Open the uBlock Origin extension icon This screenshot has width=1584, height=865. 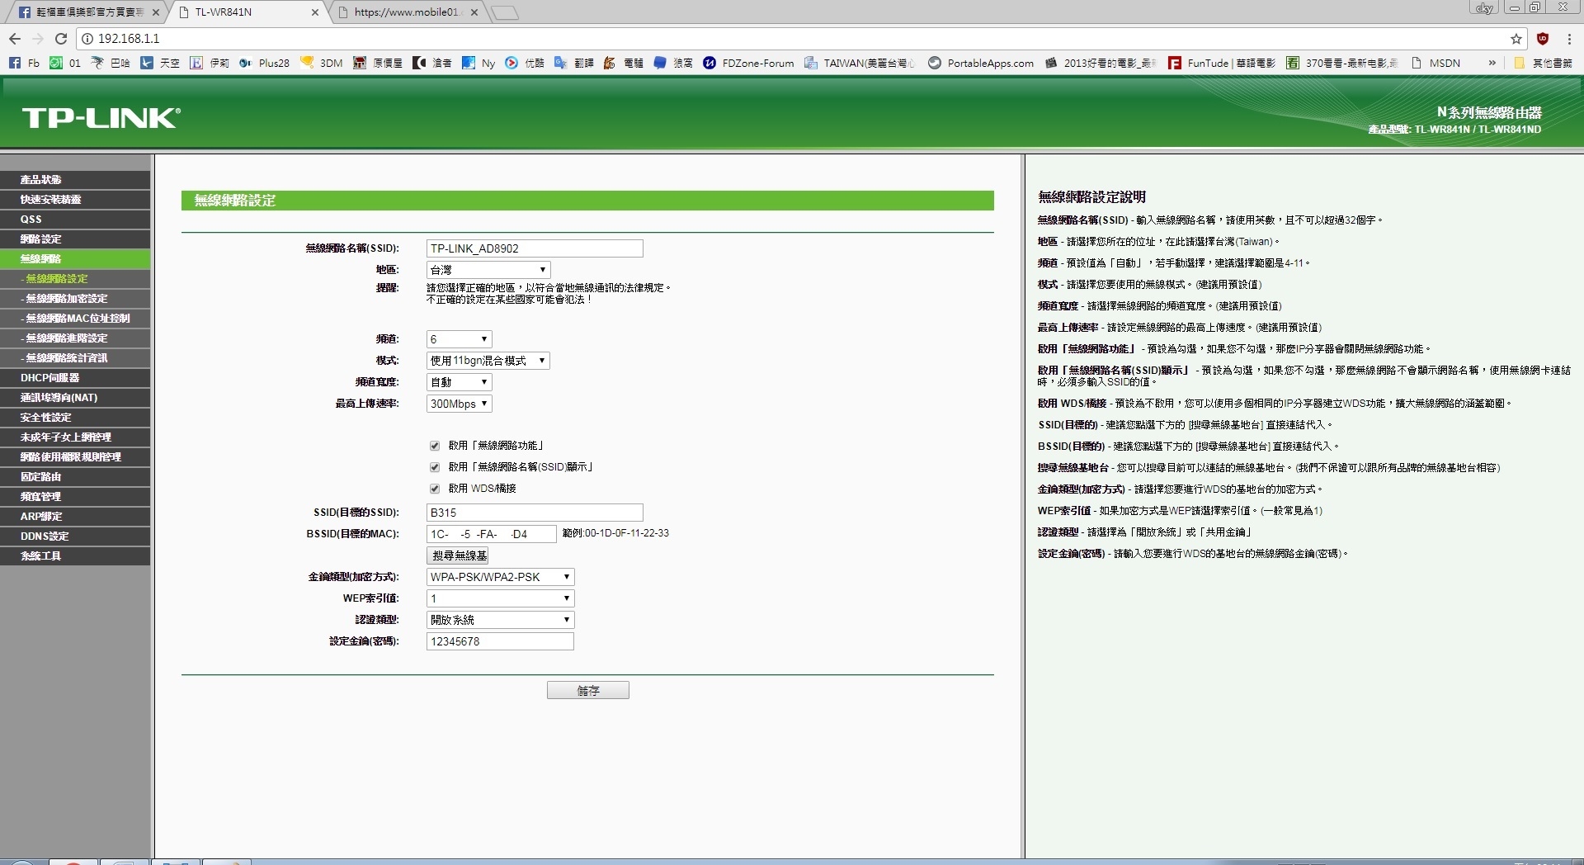(x=1543, y=39)
